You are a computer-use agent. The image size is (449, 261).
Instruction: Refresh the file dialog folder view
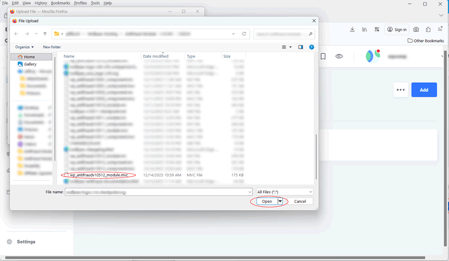pos(244,34)
